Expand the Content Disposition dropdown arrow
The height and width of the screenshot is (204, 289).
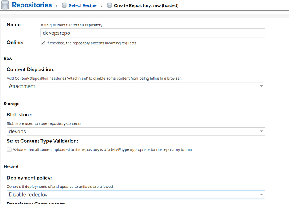pos(261,86)
